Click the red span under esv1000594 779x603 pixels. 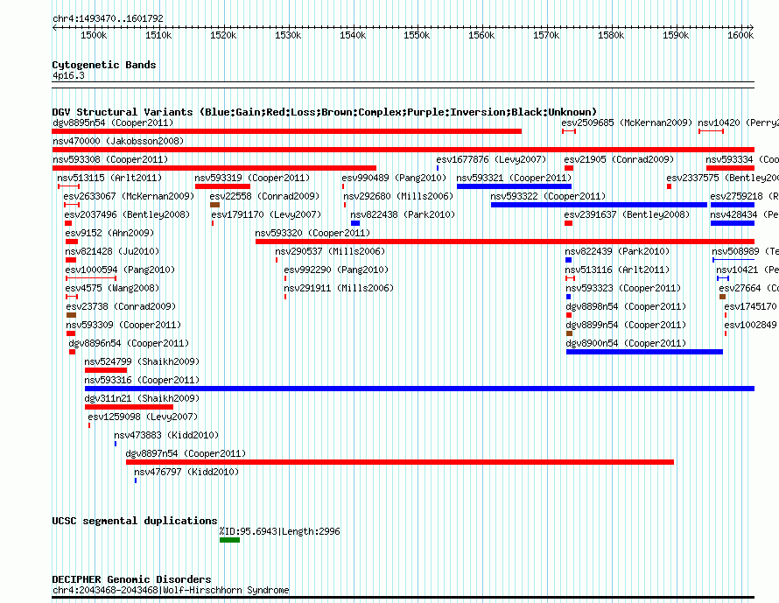(91, 278)
